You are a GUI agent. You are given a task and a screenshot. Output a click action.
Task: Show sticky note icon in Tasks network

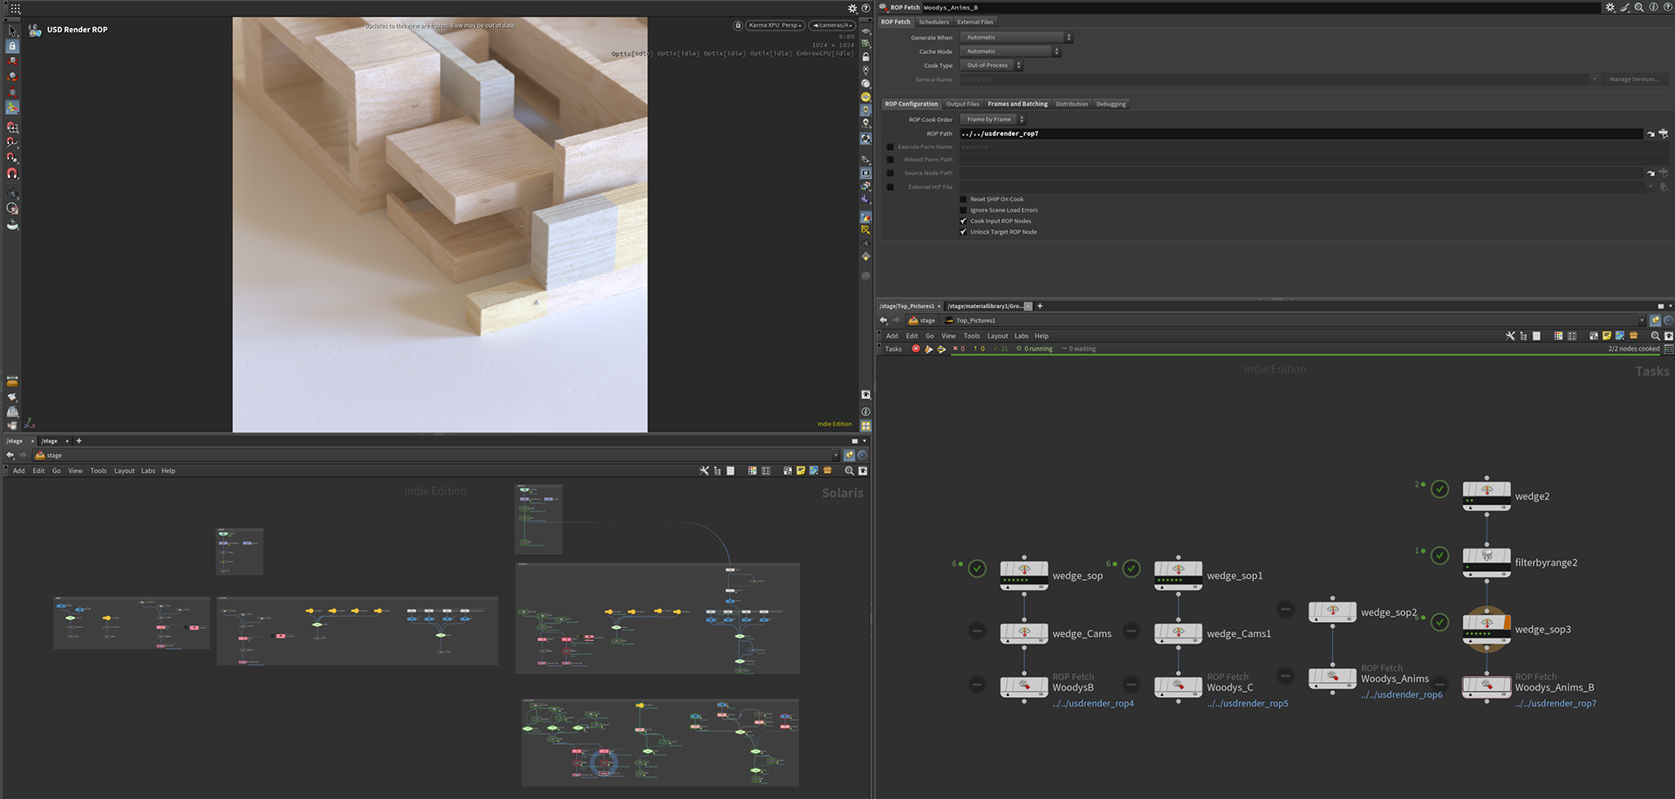1606,336
